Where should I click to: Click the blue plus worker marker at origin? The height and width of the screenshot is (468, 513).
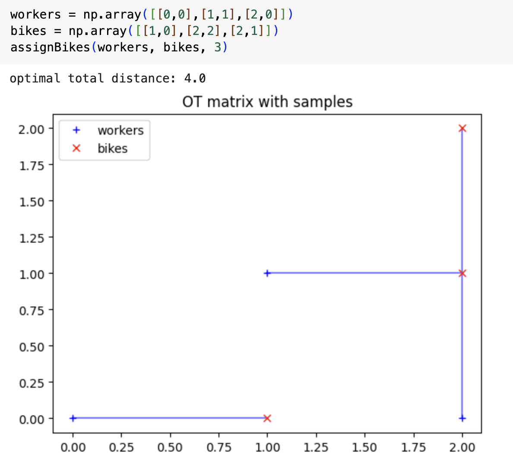[x=73, y=418]
